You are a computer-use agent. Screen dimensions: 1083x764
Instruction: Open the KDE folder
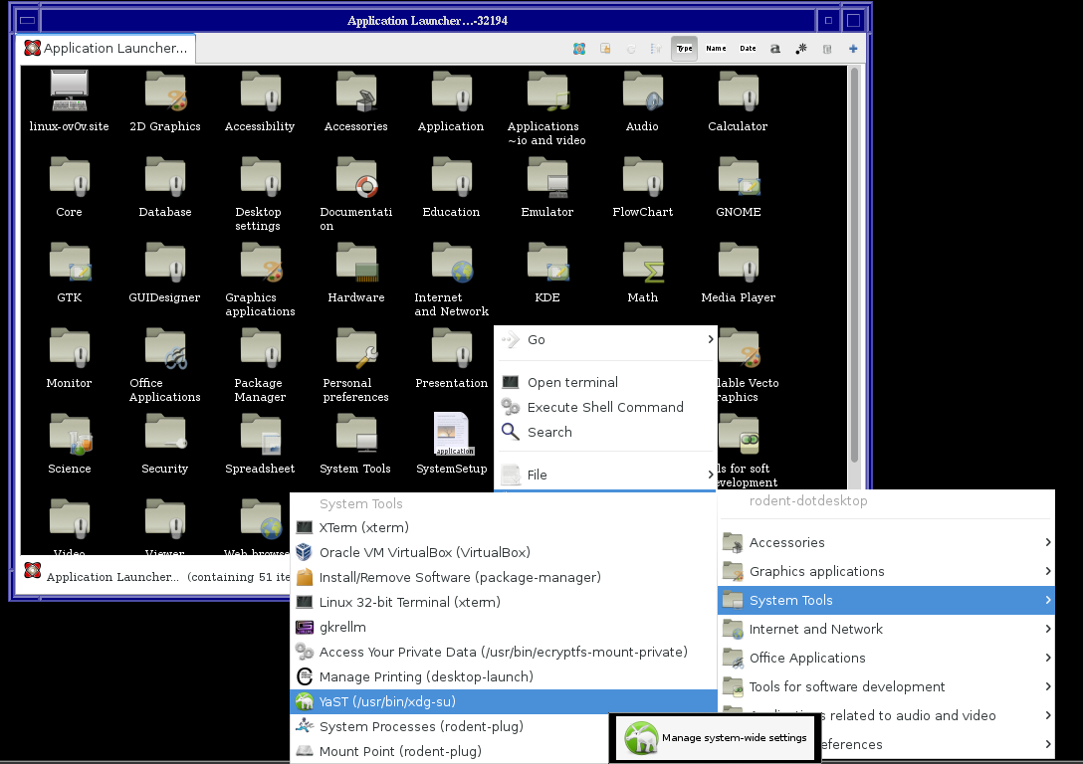[547, 263]
